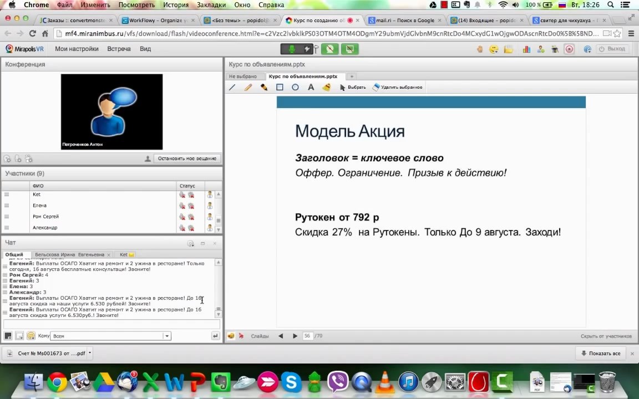639x399 pixels.
Task: Activate the text 'A' tool
Action: coord(311,87)
